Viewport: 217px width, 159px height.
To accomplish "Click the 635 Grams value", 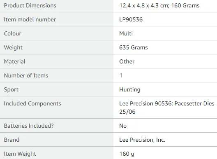I will click(134, 47).
